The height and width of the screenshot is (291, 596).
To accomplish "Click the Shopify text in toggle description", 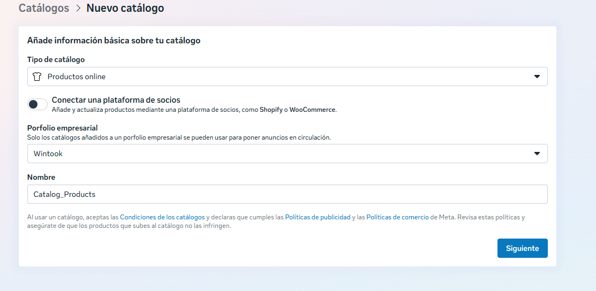I will pos(271,110).
